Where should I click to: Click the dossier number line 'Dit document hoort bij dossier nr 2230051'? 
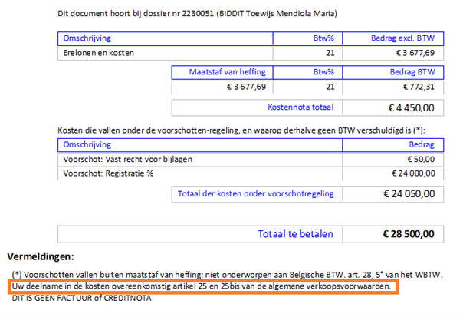click(197, 14)
